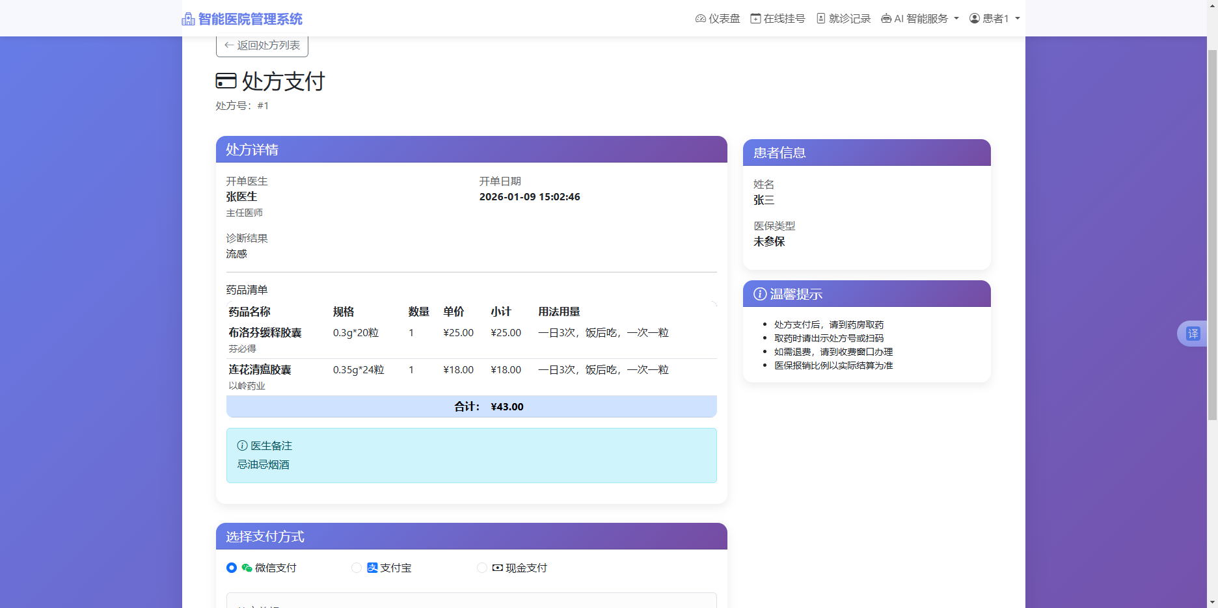This screenshot has height=608, width=1218.
Task: Click the robot icon for AI 智能服务
Action: click(x=886, y=18)
